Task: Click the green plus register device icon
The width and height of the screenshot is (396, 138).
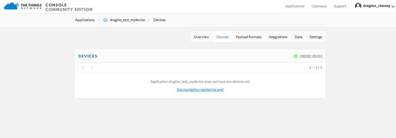Action: 296,56
